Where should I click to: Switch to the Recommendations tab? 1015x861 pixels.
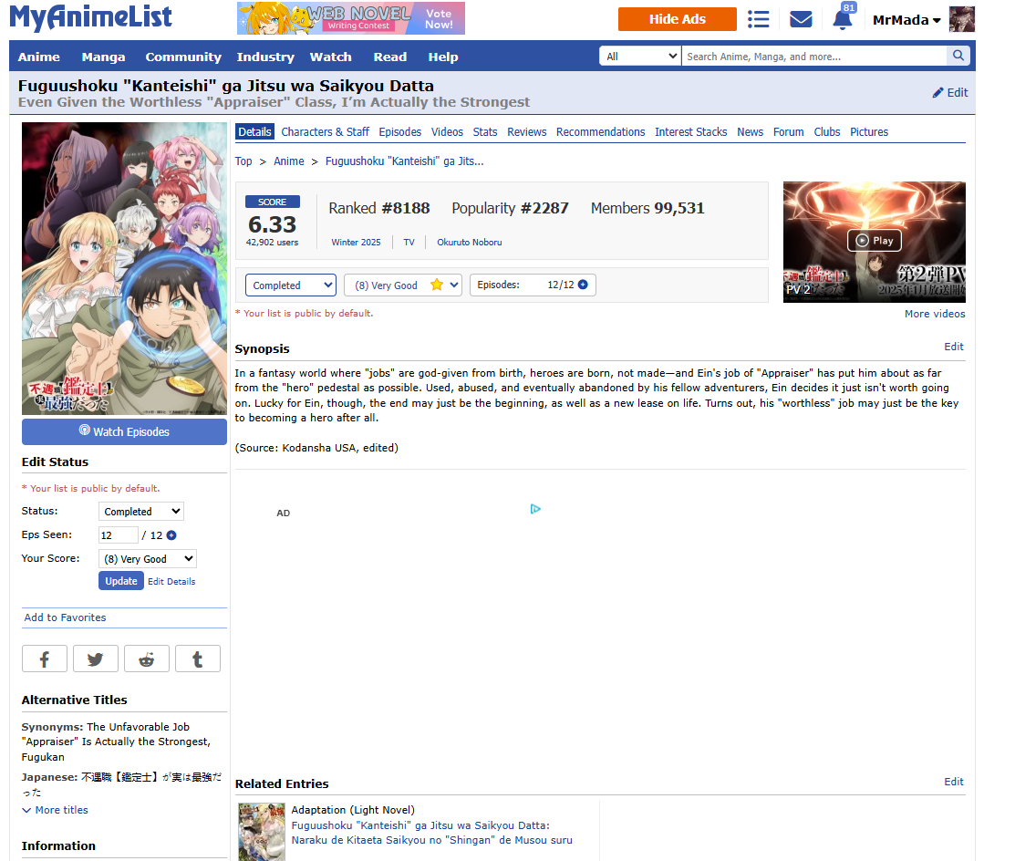[x=601, y=132]
